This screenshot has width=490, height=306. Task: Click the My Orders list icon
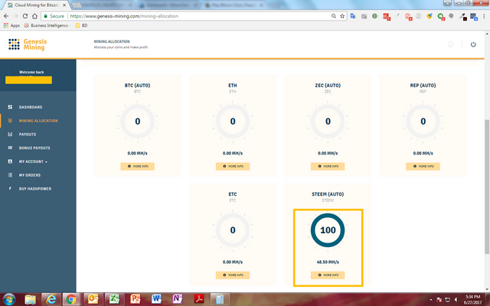10,175
